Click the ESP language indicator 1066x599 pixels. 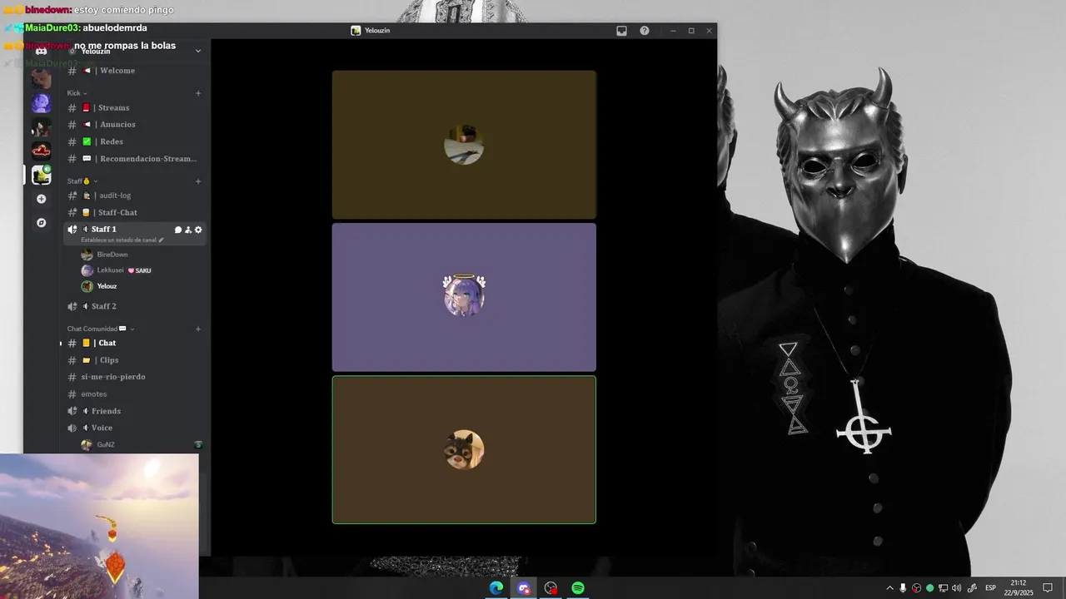click(990, 588)
